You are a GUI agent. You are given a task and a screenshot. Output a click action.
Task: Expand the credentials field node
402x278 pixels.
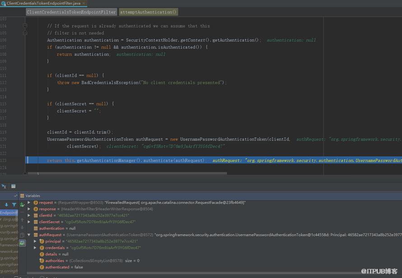click(35, 247)
